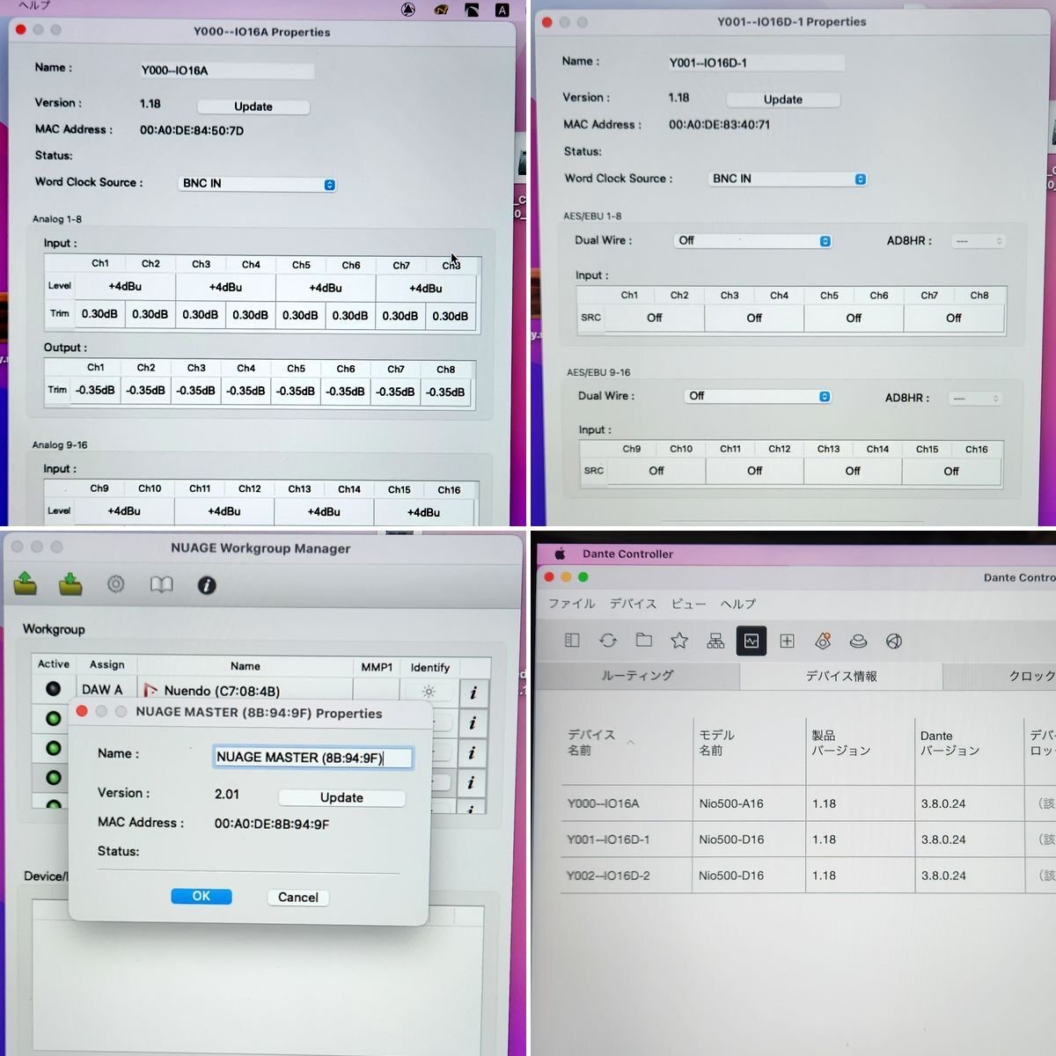Click the Ch9-Ch10 Level +4dBu cell under Analog 9-16

pos(124,510)
